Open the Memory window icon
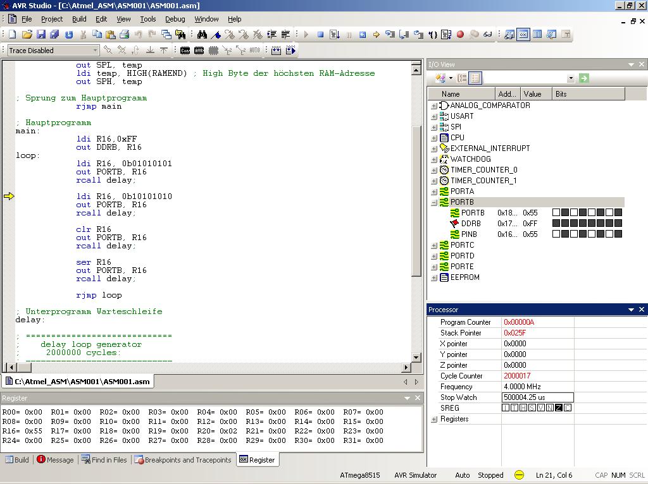Viewport: 648px width, 484px height. coord(537,35)
